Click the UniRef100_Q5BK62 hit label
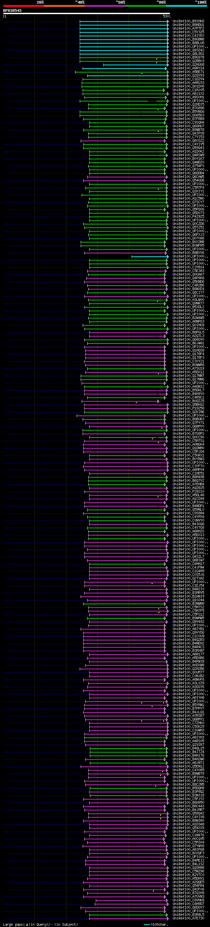Screen dimensions: 210x927 coord(188,404)
